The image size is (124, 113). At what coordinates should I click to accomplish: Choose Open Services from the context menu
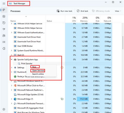(38, 70)
